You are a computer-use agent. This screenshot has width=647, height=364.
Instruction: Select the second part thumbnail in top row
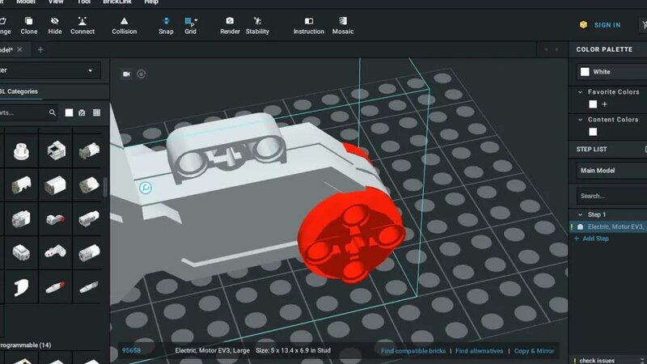pyautogui.click(x=55, y=150)
